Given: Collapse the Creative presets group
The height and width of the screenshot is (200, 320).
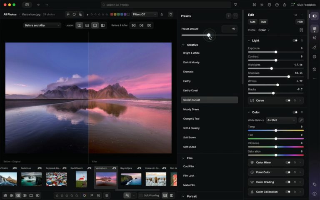Looking at the screenshot, I should 183,45.
